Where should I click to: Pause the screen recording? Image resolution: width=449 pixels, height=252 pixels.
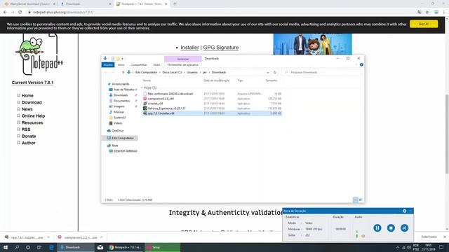point(377,227)
